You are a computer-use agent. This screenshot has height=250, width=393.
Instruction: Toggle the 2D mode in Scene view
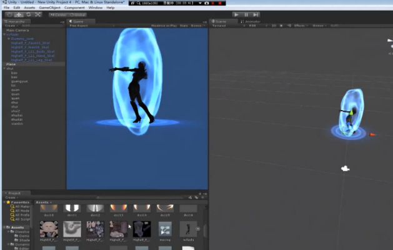274,26
